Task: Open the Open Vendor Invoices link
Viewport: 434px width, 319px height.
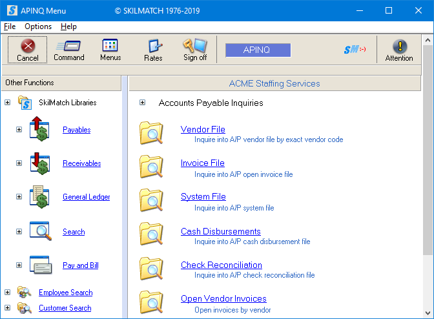Action: (223, 298)
